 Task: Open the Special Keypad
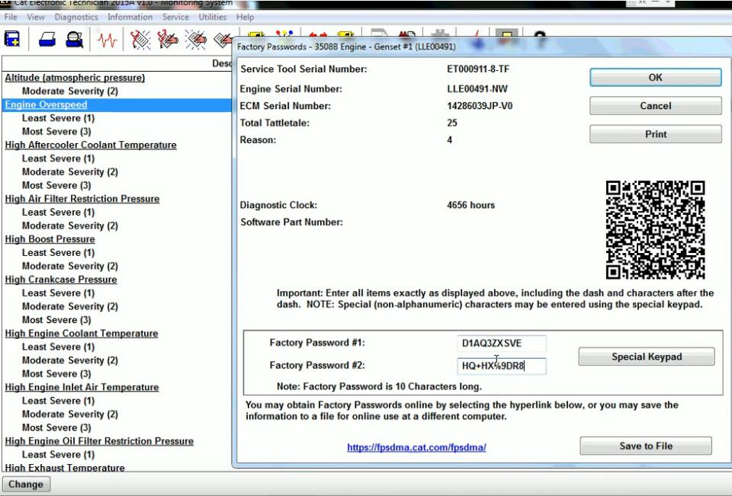647,357
